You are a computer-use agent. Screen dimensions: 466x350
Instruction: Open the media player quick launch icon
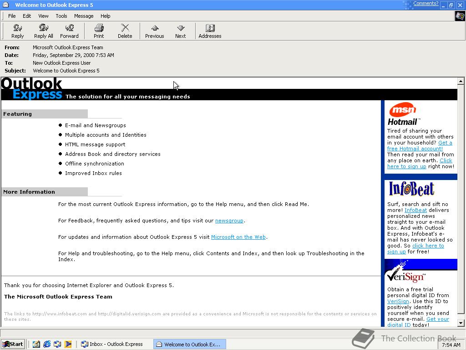(68, 344)
